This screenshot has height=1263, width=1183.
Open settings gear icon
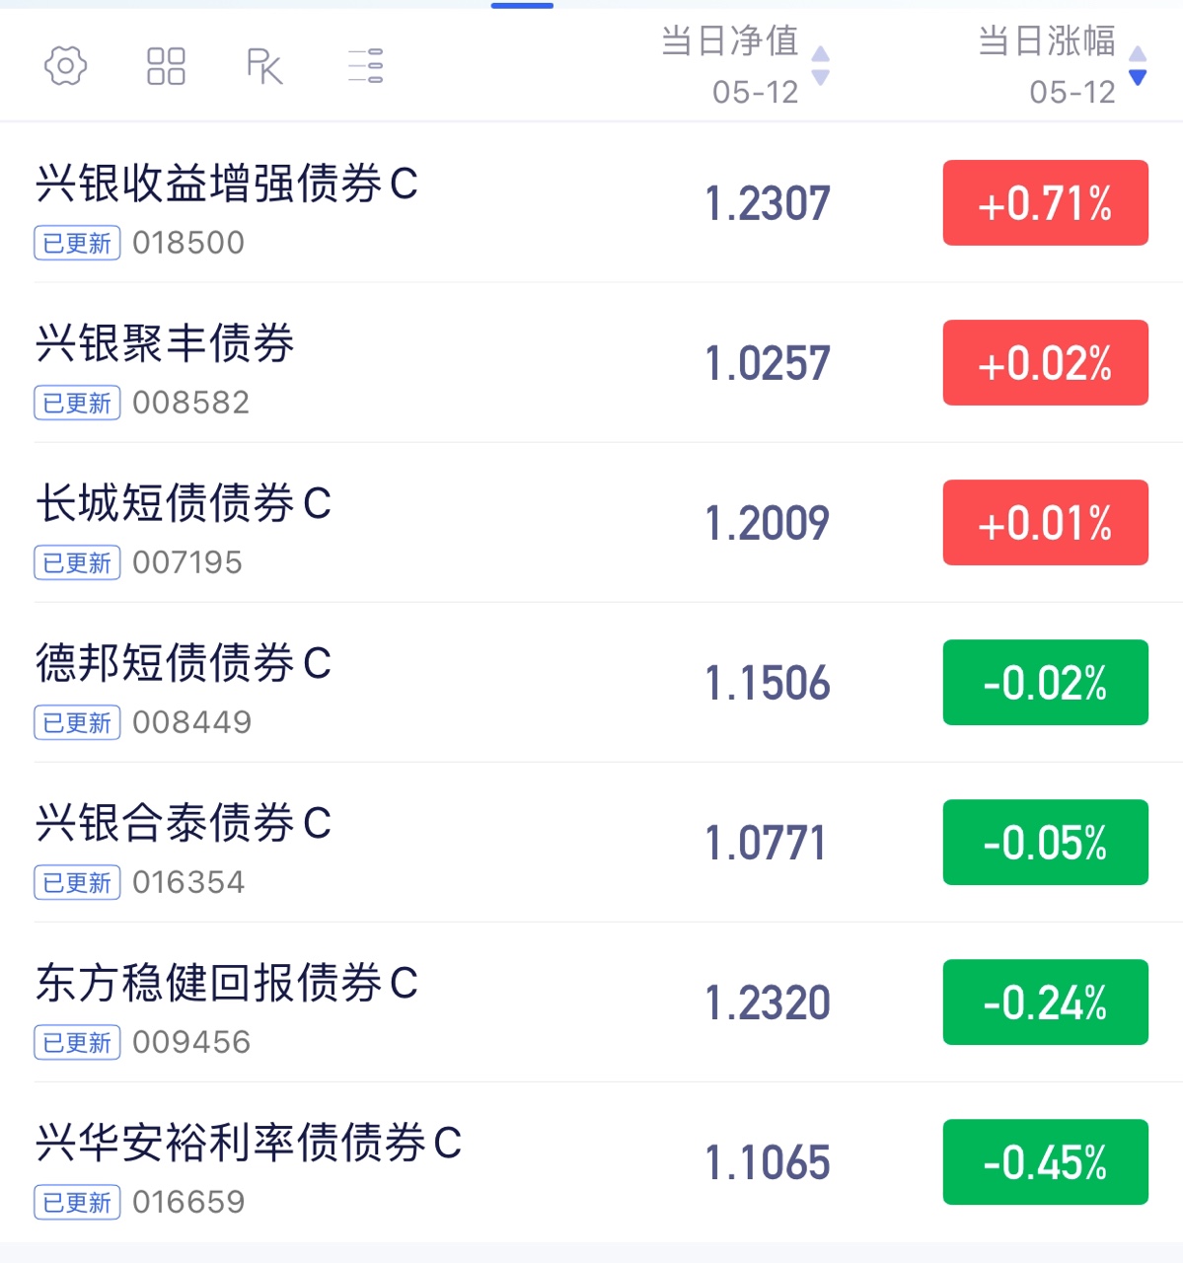(x=66, y=66)
